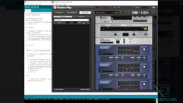Toggle the NI panel view button top right
The image size is (183, 103).
[154, 8]
